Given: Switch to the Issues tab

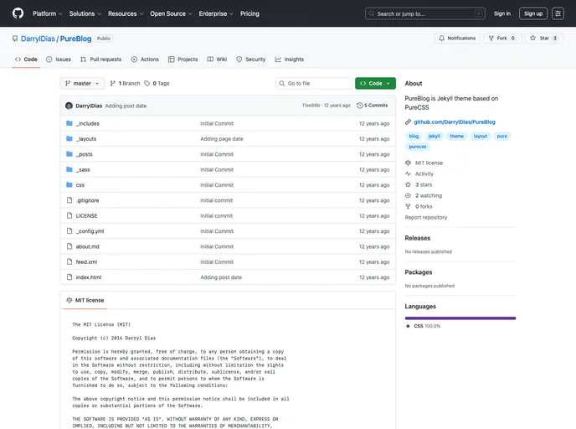Looking at the screenshot, I should click(x=59, y=59).
